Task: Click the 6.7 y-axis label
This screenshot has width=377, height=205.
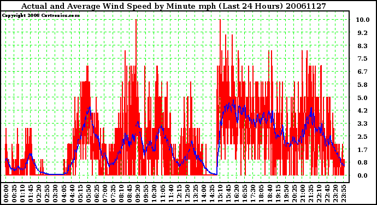Action: click(x=363, y=72)
